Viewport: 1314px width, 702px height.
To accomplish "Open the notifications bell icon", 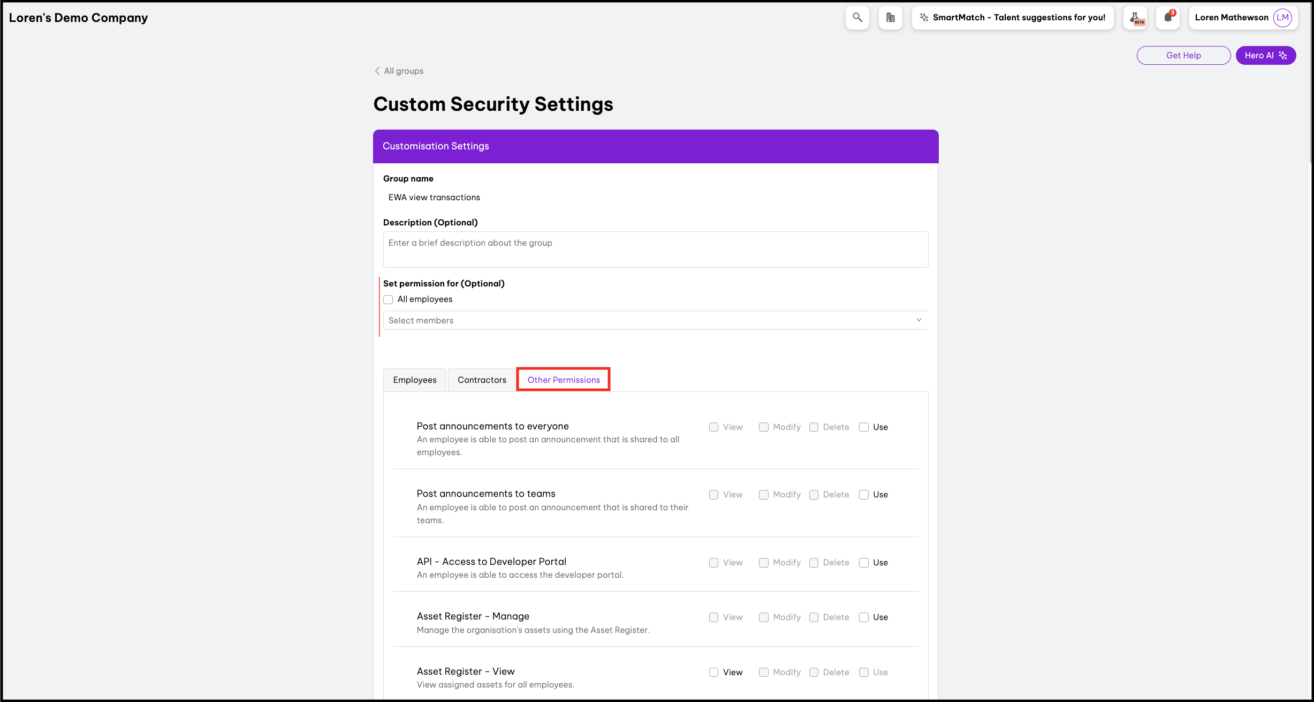I will 1168,18.
